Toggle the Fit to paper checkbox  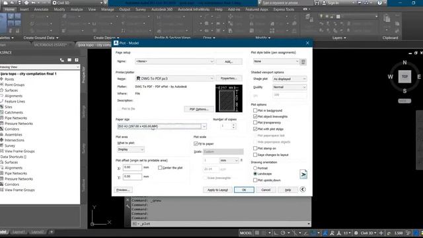pyautogui.click(x=196, y=144)
